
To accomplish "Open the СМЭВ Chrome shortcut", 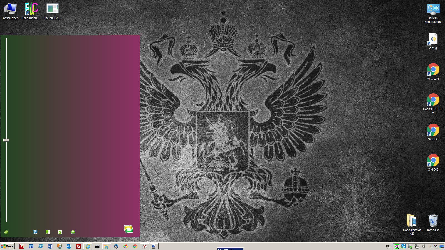I will 433,162.
